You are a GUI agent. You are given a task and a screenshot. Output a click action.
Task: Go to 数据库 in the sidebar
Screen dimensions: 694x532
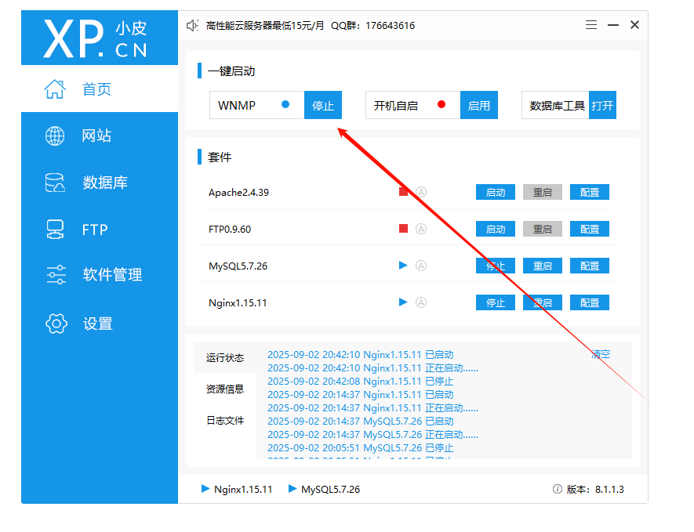click(104, 183)
